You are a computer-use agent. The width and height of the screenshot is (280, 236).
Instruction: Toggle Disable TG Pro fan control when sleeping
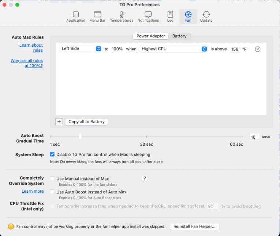(x=52, y=154)
